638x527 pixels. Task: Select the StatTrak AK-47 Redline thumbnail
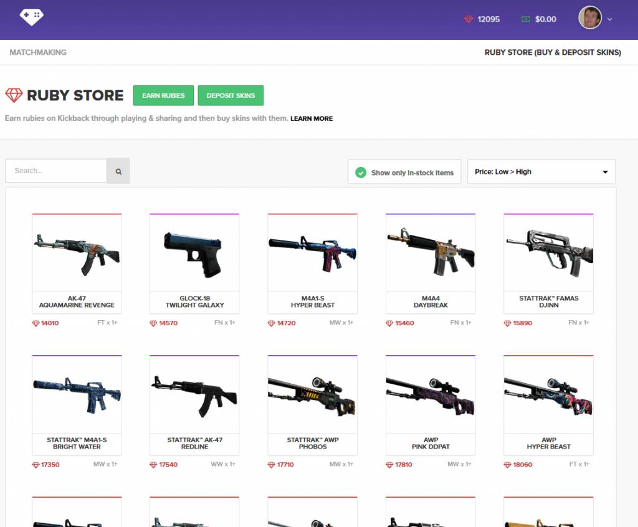tap(194, 394)
